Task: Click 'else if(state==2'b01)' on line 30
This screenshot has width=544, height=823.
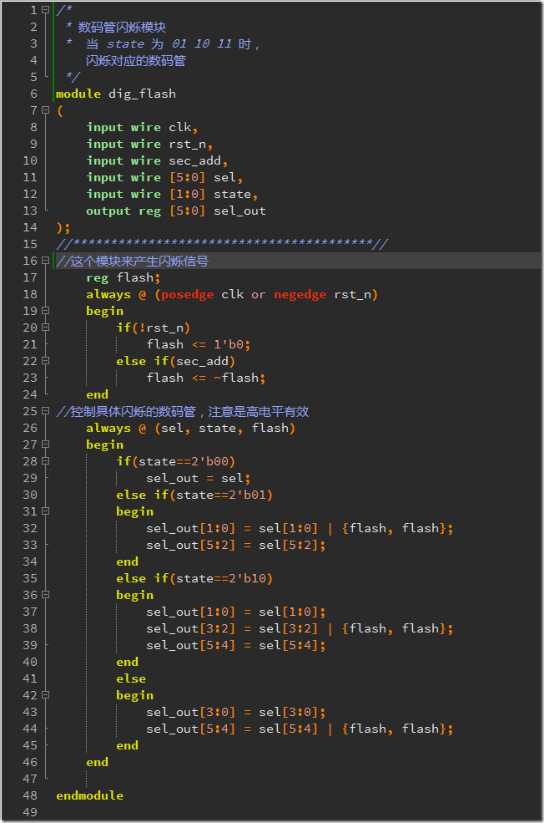Action: [x=194, y=495]
